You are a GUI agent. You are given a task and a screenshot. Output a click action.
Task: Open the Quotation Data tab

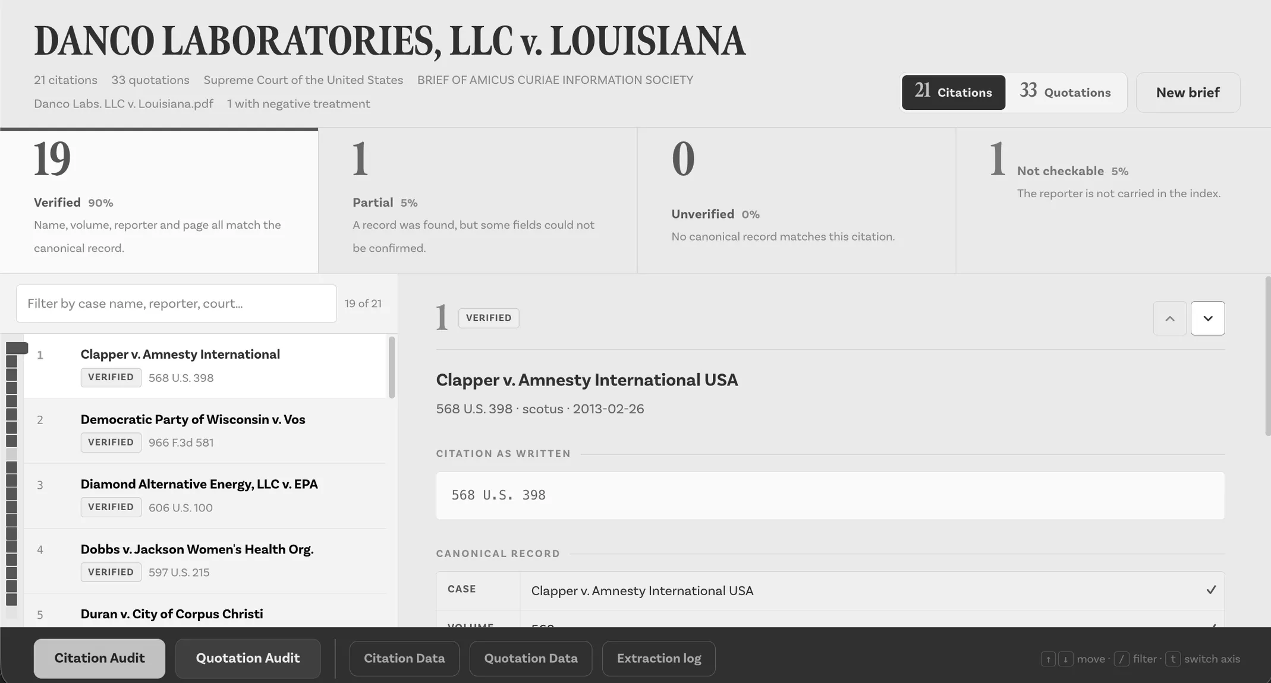click(531, 658)
